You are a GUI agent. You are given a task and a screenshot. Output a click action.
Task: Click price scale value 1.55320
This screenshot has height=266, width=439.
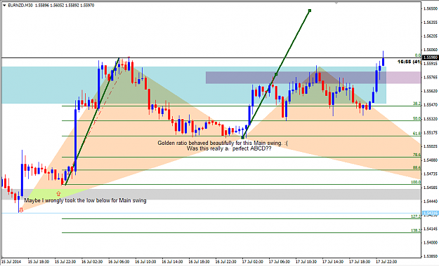(x=431, y=119)
